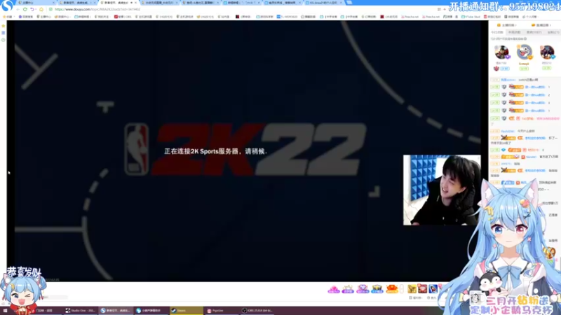Screen dimensions: 561x315
Task: Click the yellow star in left sidebar
Action: 4,26
